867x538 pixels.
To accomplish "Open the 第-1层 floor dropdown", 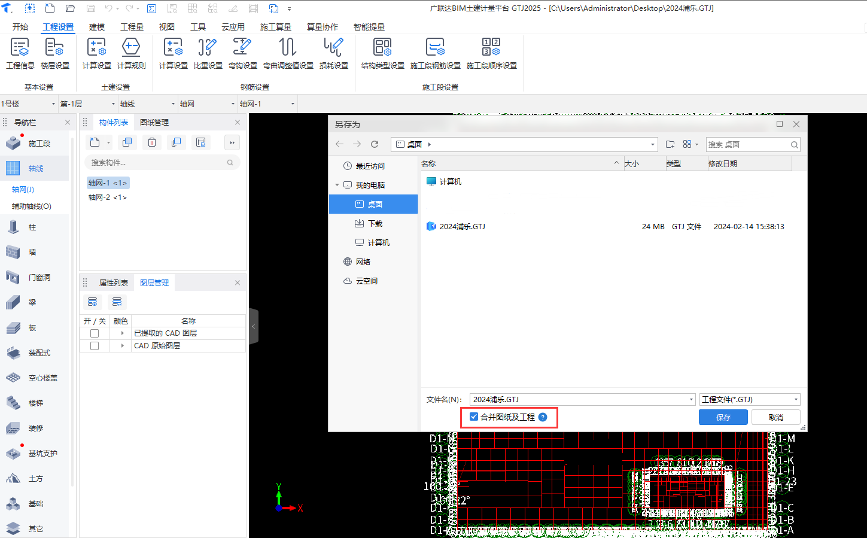I will 88,104.
